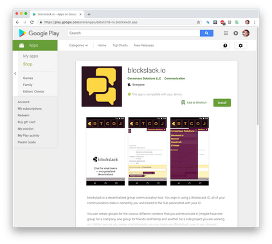Viewport: 272px width, 244px height.
Task: Open Editors' Choice in sidebar
Action: [x=33, y=91]
